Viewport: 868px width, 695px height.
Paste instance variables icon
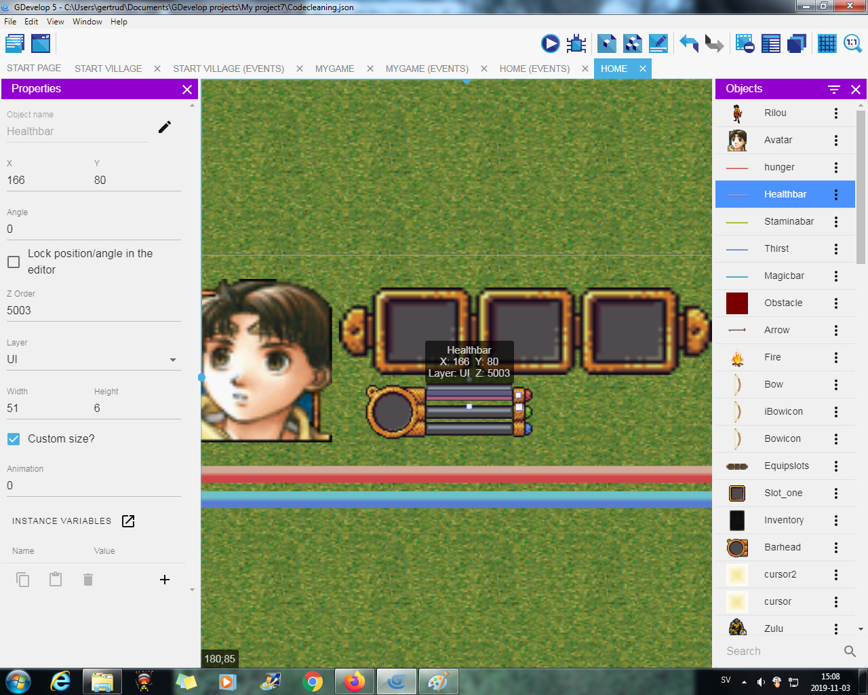(56, 580)
